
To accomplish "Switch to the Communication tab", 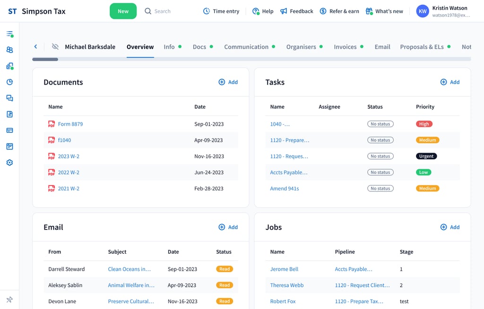I will point(246,47).
